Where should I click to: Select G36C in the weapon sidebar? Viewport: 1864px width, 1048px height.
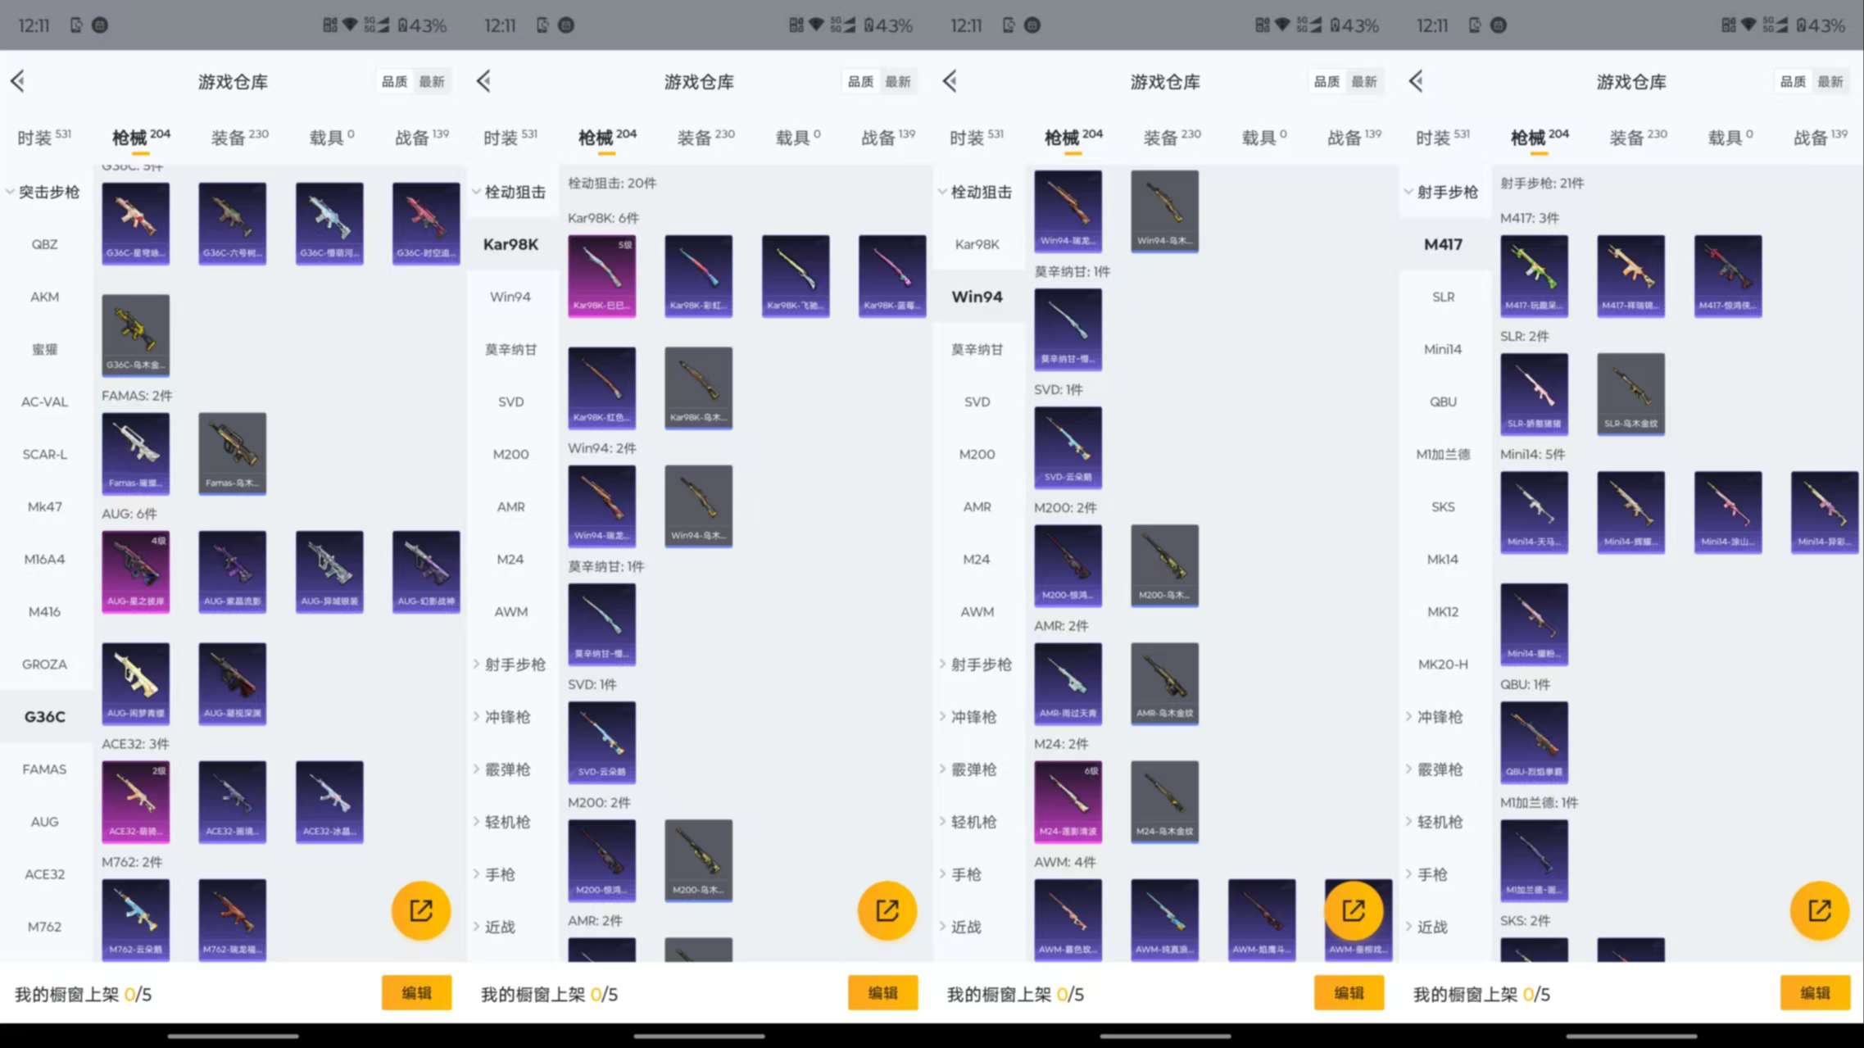[x=43, y=715]
